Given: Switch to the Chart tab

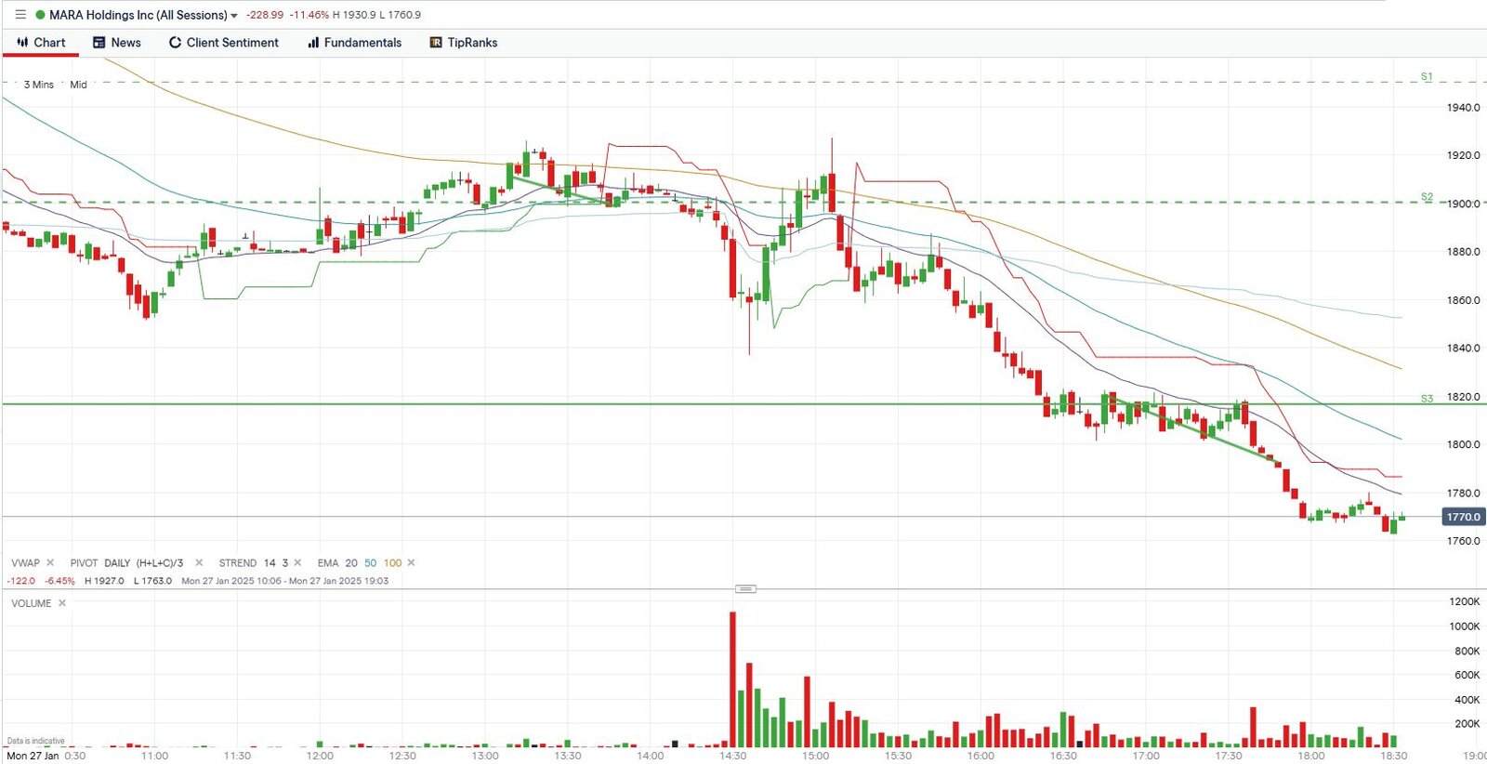Looking at the screenshot, I should pos(41,43).
